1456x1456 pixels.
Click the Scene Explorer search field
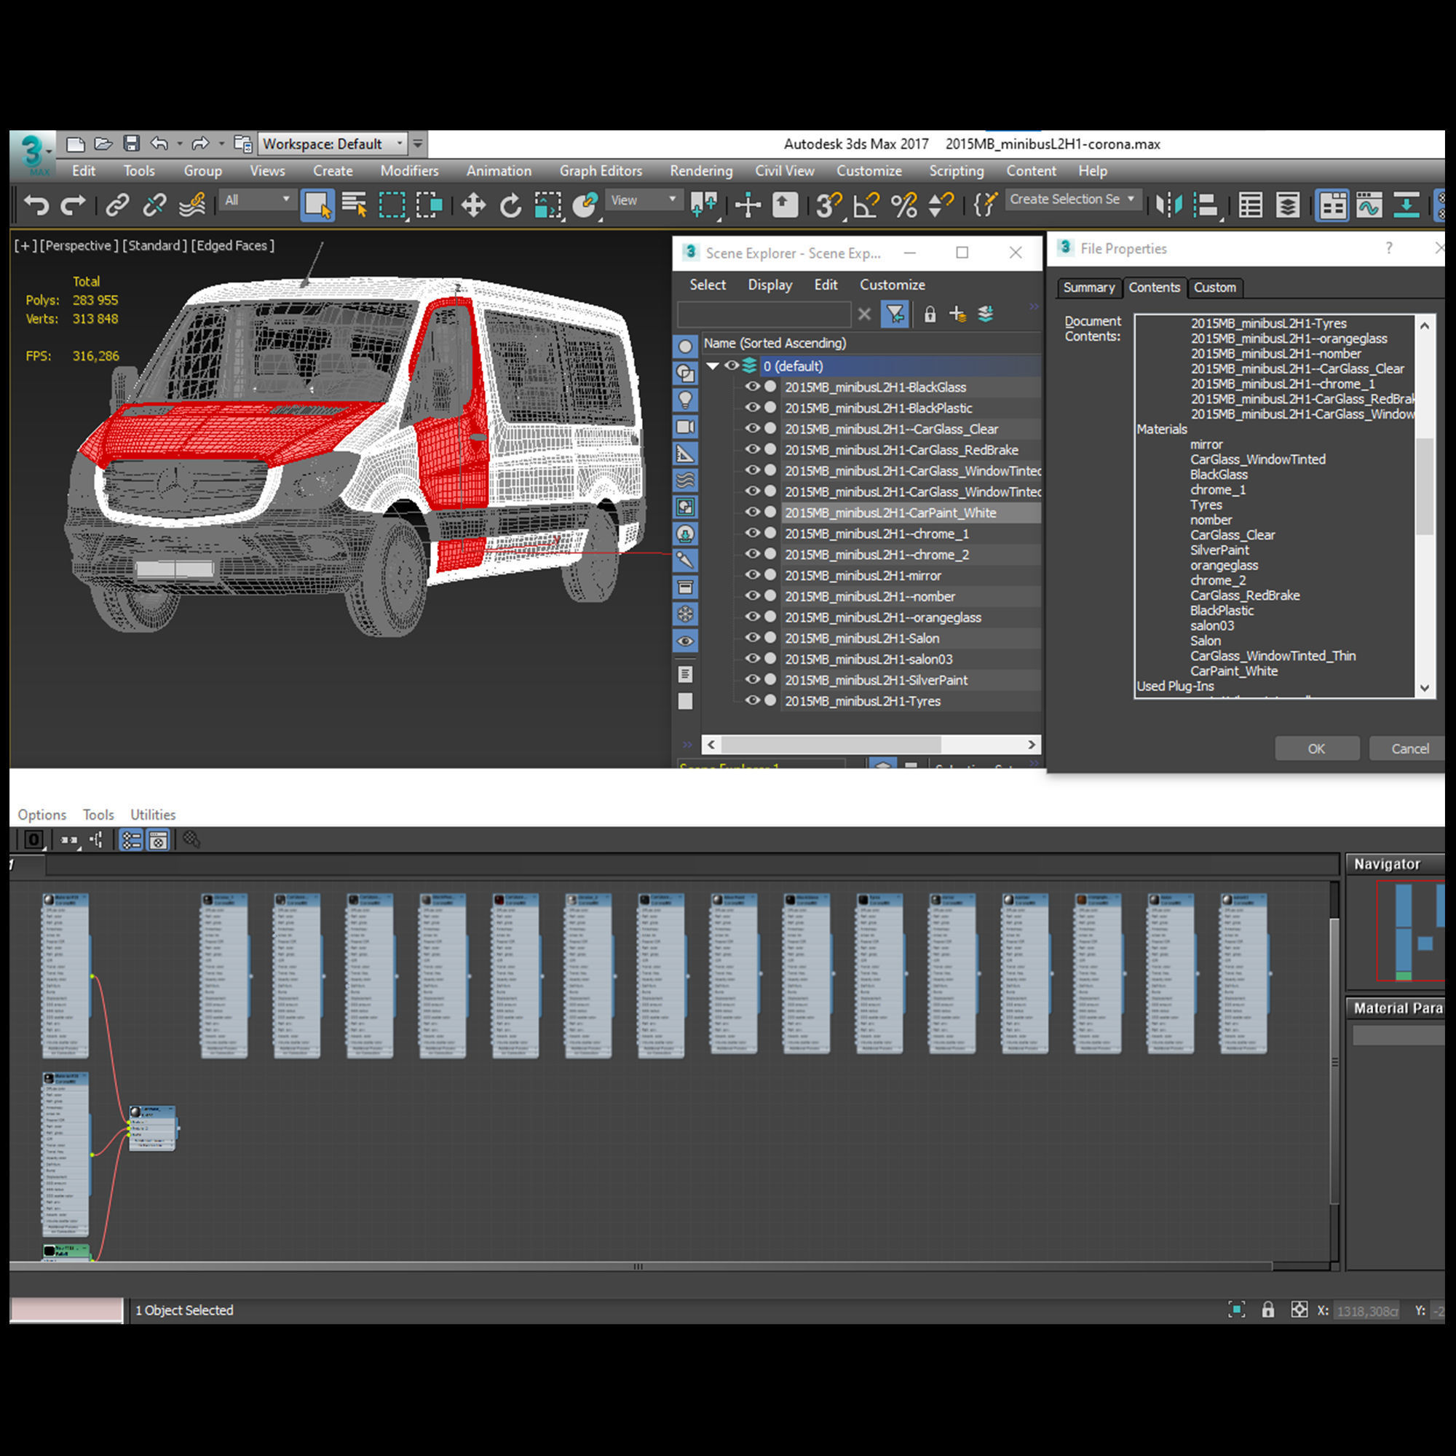(x=763, y=314)
